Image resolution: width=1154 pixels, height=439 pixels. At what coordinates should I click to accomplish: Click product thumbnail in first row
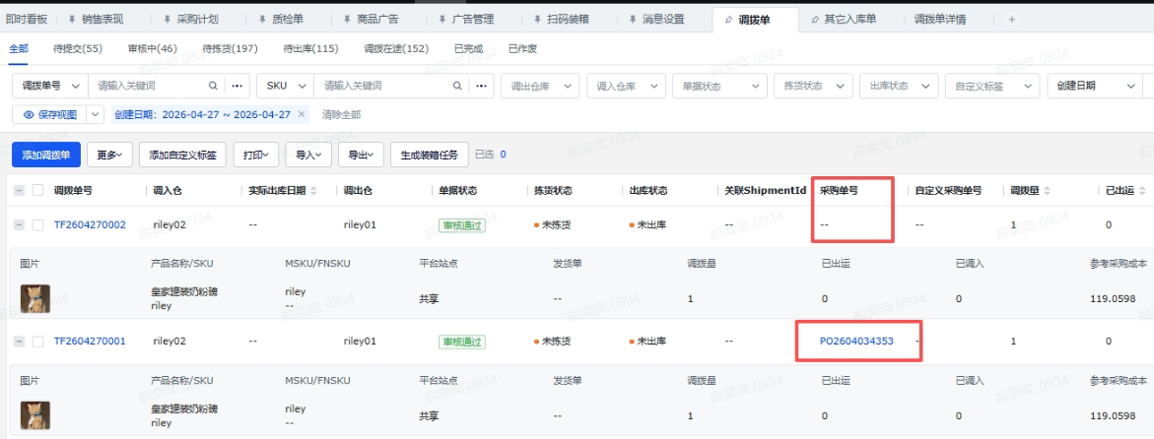tap(35, 298)
